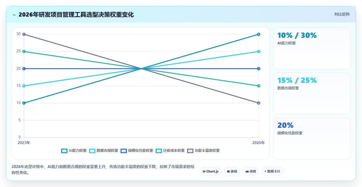Click the 2023 point of AI能力 at 10
Image resolution: width=362 pixels, height=187 pixels.
coord(24,103)
